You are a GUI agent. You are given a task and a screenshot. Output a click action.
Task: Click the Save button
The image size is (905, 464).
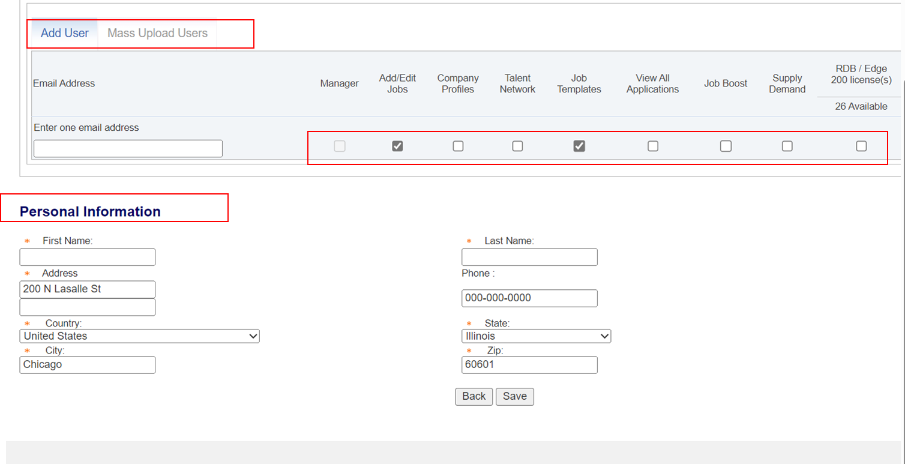coord(514,396)
